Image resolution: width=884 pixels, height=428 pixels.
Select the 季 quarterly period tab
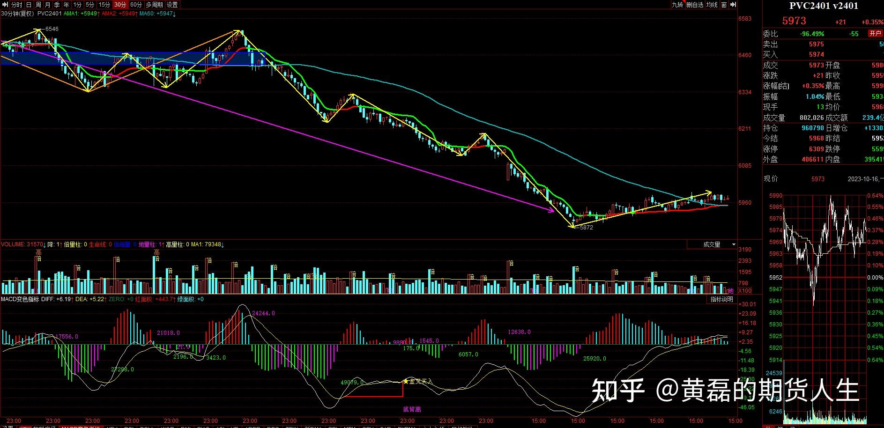click(57, 5)
